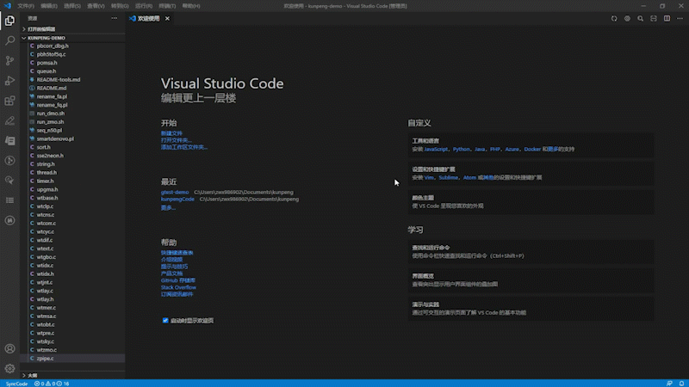Click the circled M icon in activity bar
The height and width of the screenshot is (387, 689).
(x=9, y=220)
